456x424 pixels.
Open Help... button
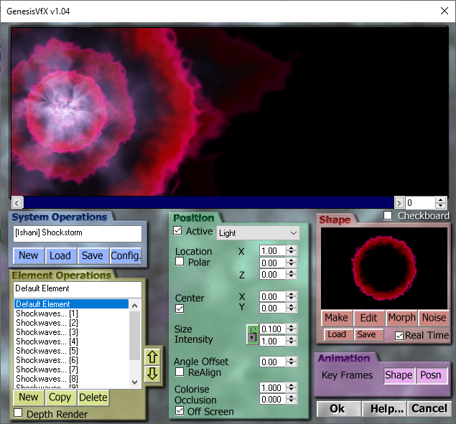[384, 409]
